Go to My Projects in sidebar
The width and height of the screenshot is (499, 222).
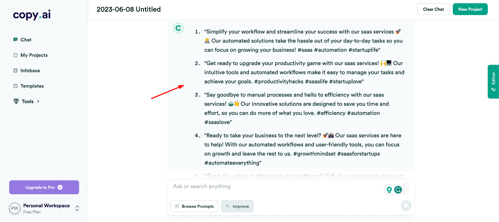34,55
